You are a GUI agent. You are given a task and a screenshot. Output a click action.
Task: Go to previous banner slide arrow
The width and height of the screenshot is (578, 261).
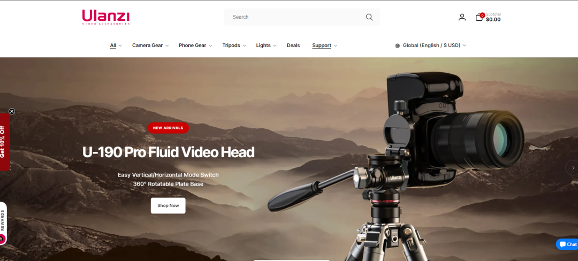(x=11, y=168)
